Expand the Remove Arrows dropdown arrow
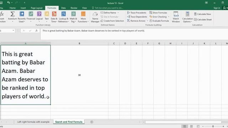The width and height of the screenshot is (228, 128). [147, 21]
